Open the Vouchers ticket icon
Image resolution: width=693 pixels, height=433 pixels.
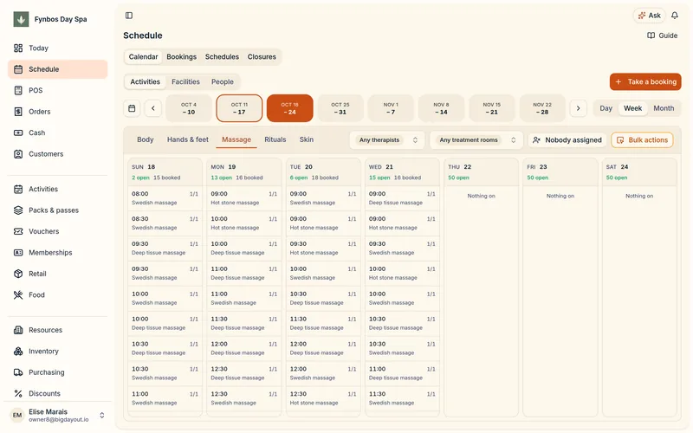(18, 231)
